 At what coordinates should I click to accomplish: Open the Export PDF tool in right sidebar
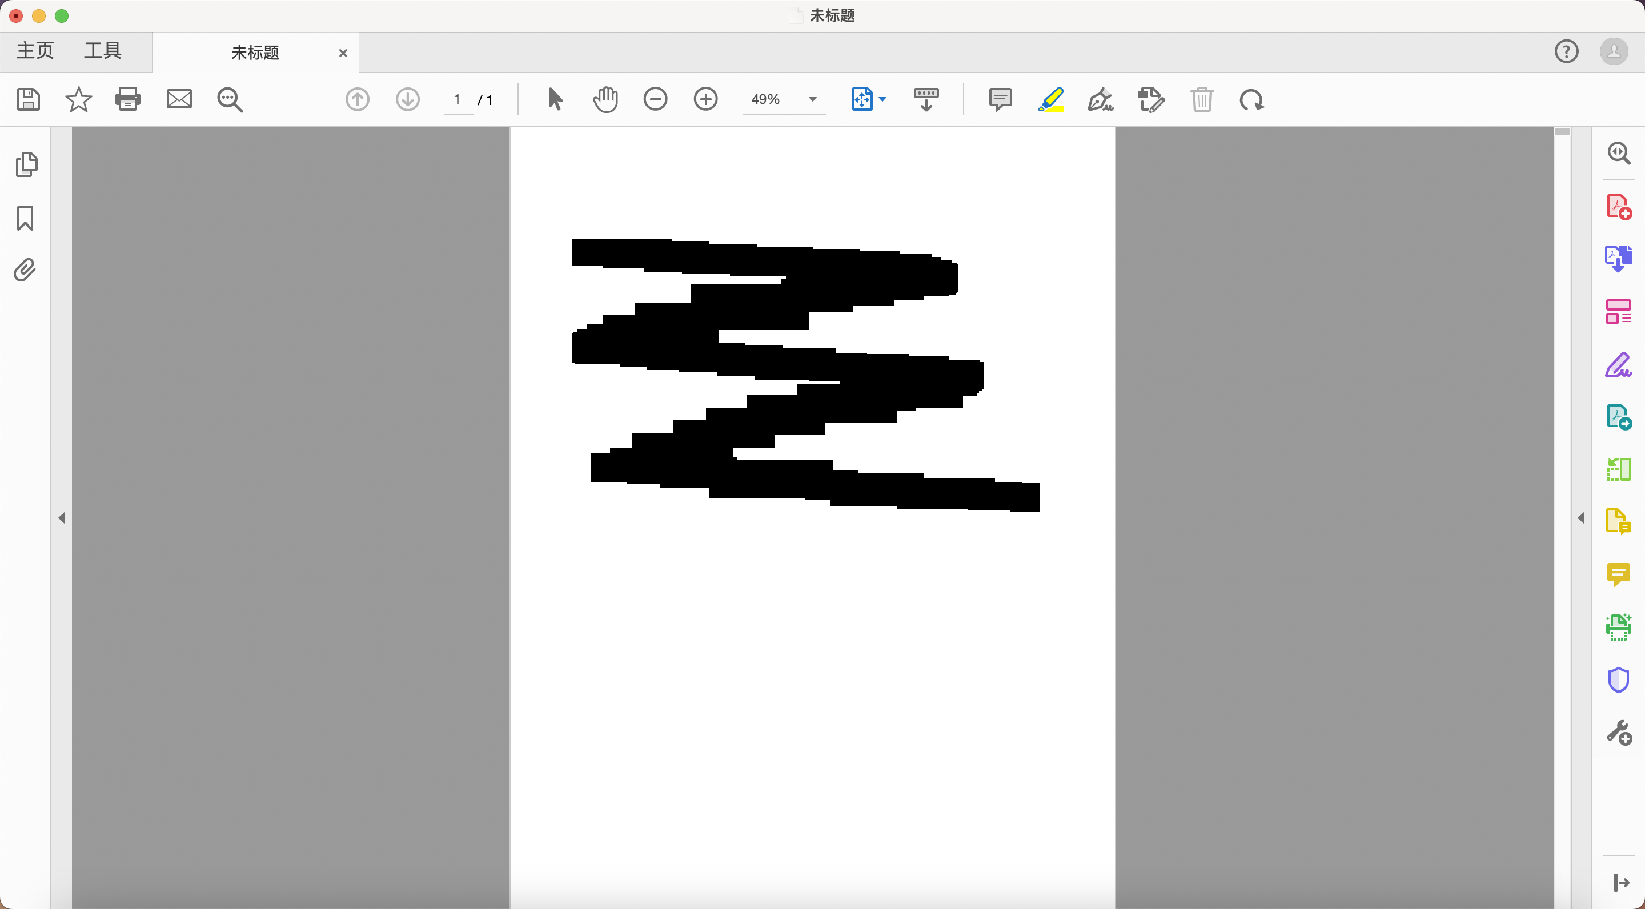click(x=1619, y=416)
